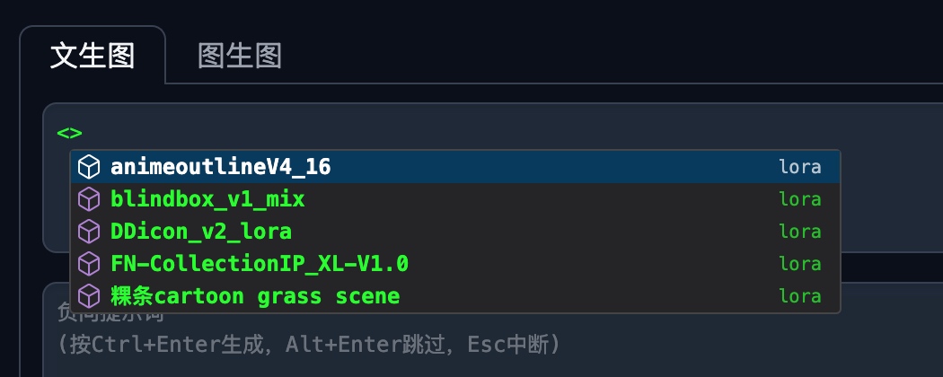Click the green <> text in the prompt
Image resolution: width=943 pixels, height=377 pixels.
(69, 133)
